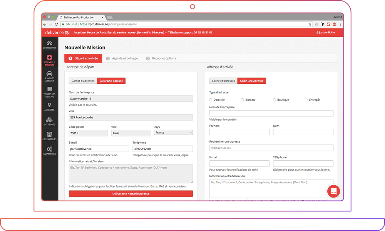Click Rechercher une adresse search field

pos(271,148)
